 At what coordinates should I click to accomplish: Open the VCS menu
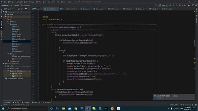click(58, 2)
